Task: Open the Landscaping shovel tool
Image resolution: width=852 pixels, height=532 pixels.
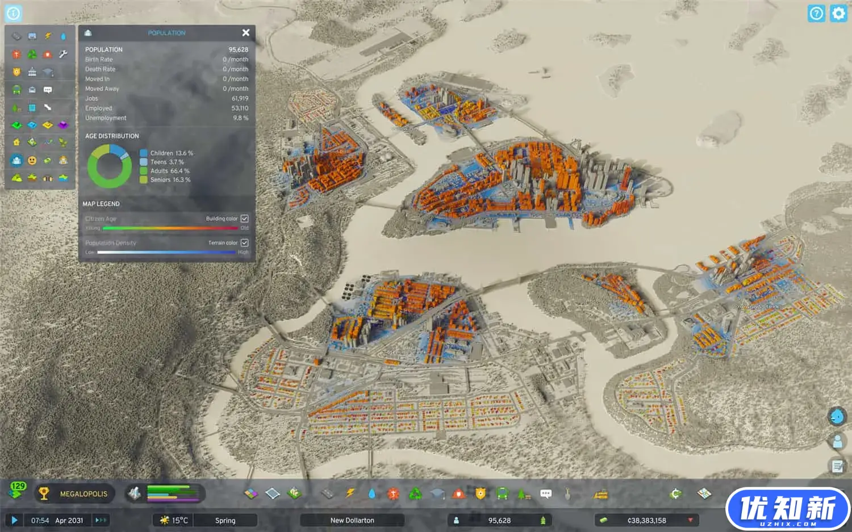Action: tap(567, 494)
